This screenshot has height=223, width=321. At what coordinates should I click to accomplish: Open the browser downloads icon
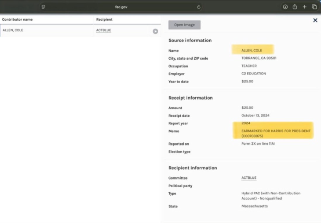point(285,7)
